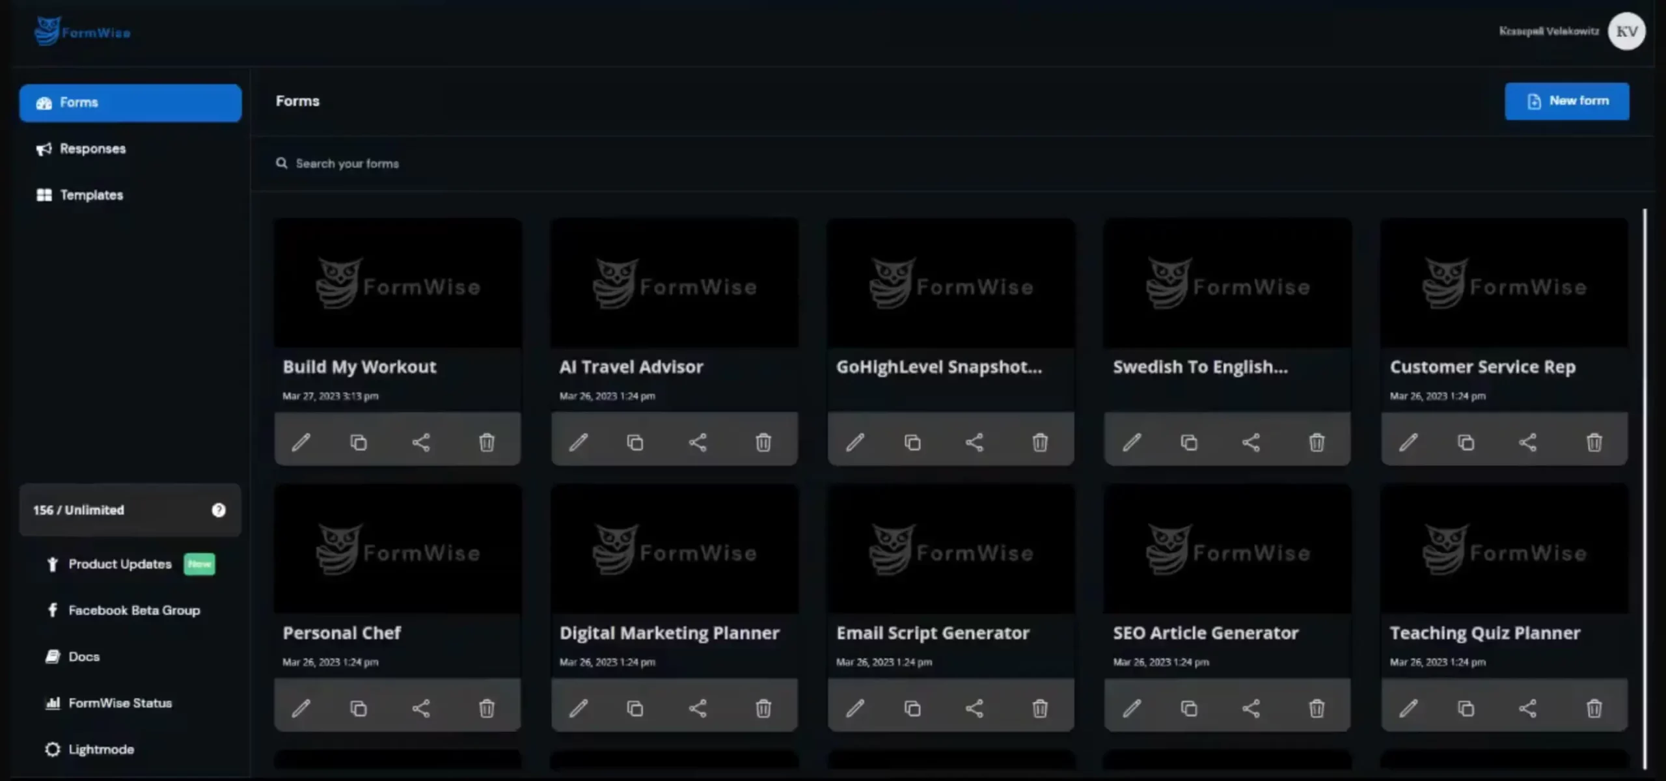The width and height of the screenshot is (1666, 781).
Task: Open the Customer Service Rep thumbnail
Action: (1504, 284)
